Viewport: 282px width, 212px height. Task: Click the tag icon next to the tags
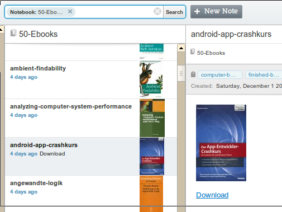(x=193, y=74)
